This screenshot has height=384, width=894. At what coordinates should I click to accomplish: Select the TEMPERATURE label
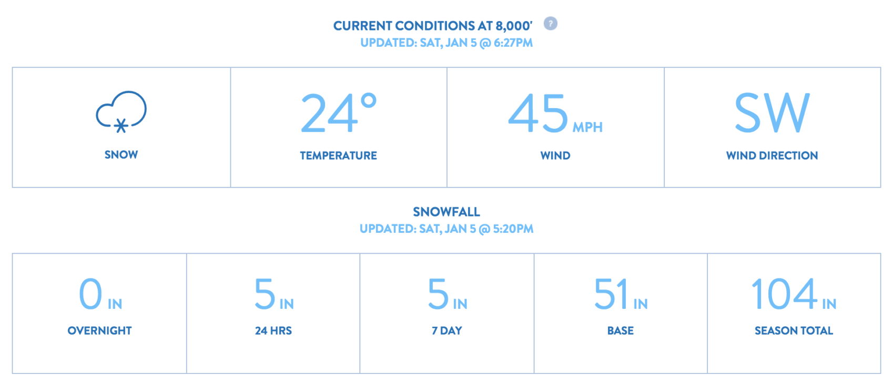(338, 155)
